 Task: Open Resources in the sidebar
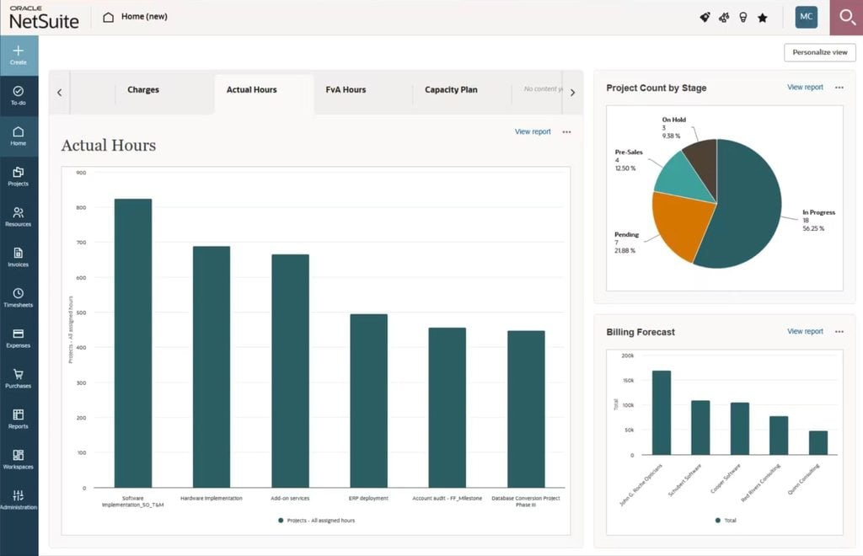19,217
